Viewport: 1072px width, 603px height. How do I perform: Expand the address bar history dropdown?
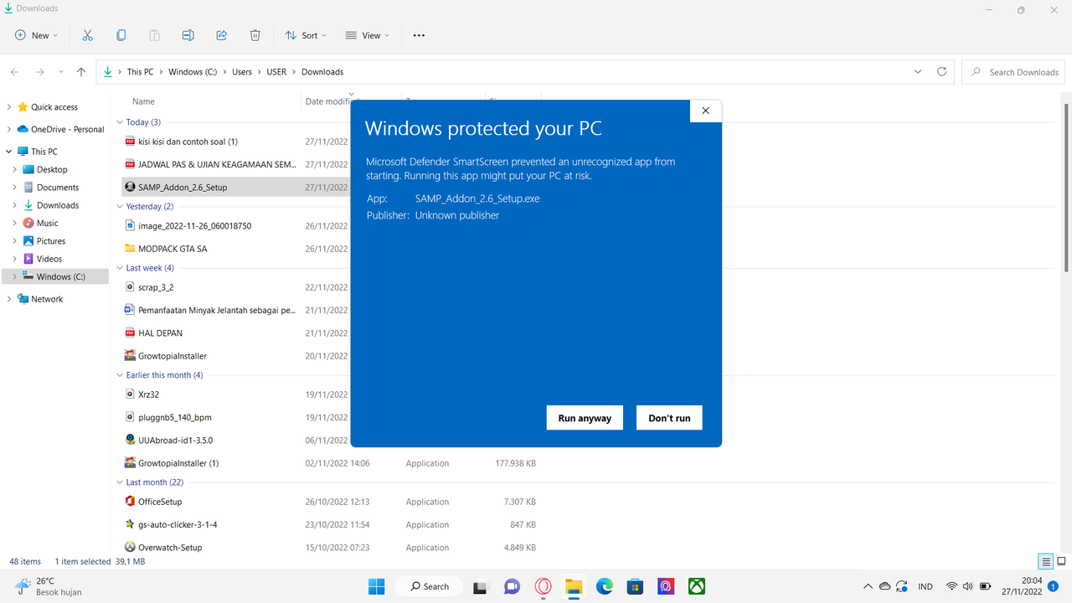pos(919,72)
